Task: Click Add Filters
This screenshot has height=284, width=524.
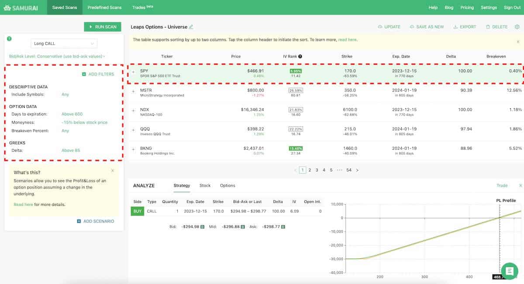Action: [x=98, y=74]
